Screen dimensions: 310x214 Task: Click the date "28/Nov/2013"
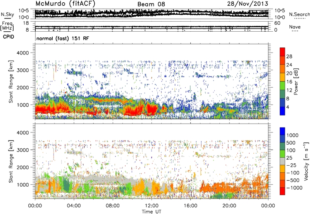click(x=248, y=4)
